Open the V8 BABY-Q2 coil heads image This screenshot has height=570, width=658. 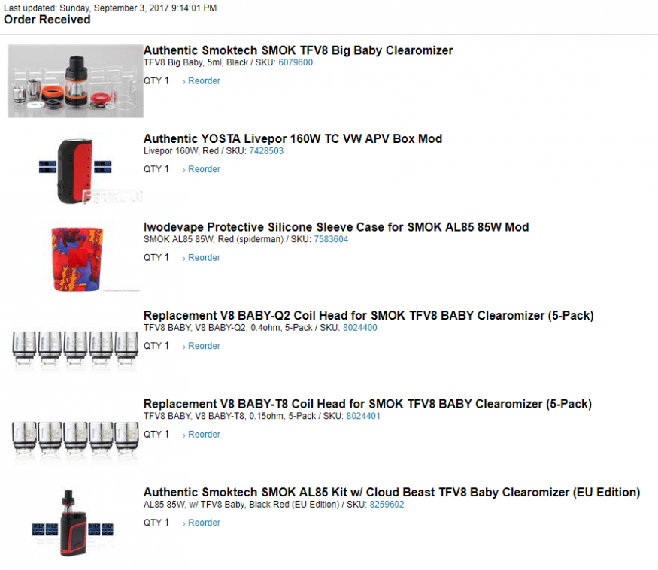tap(75, 346)
